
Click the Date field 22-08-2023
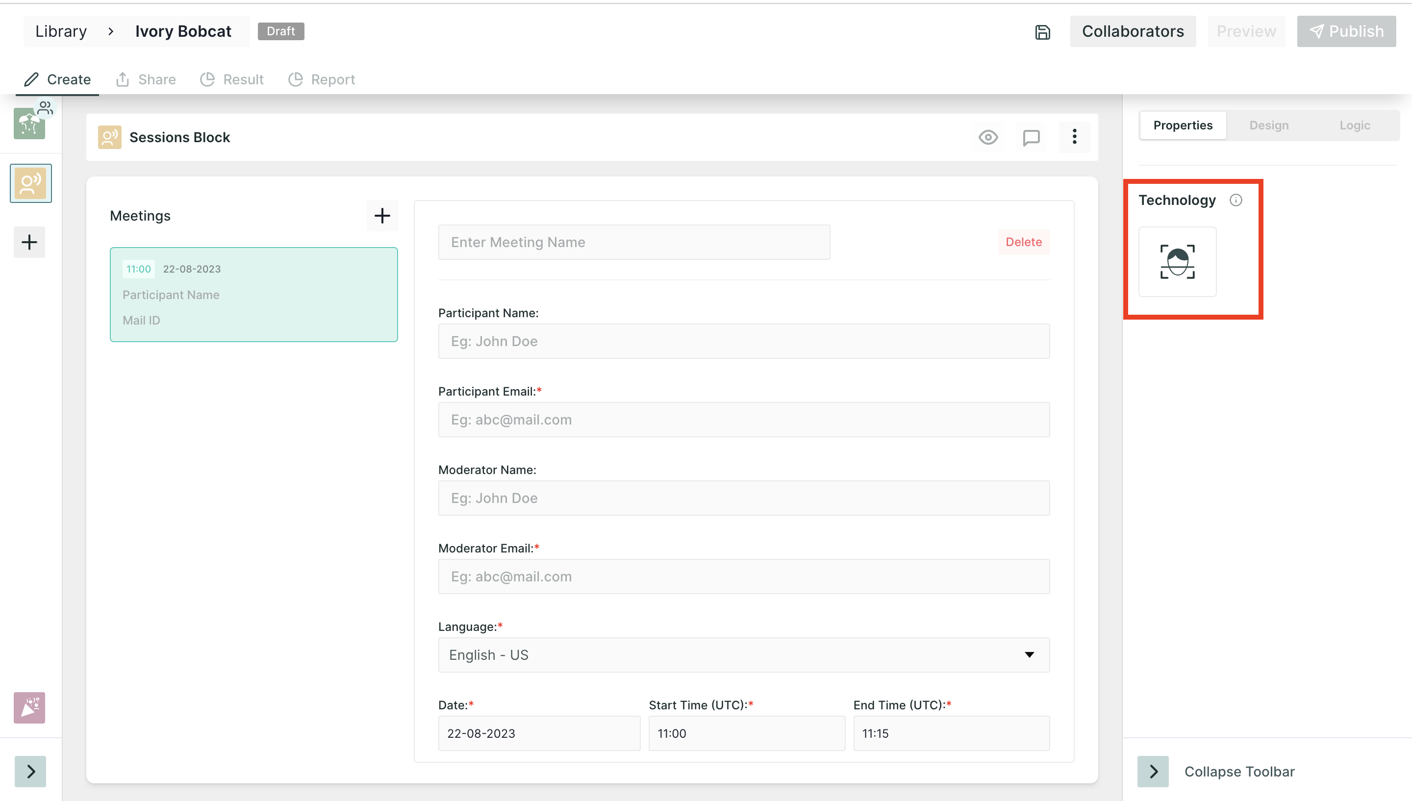539,733
